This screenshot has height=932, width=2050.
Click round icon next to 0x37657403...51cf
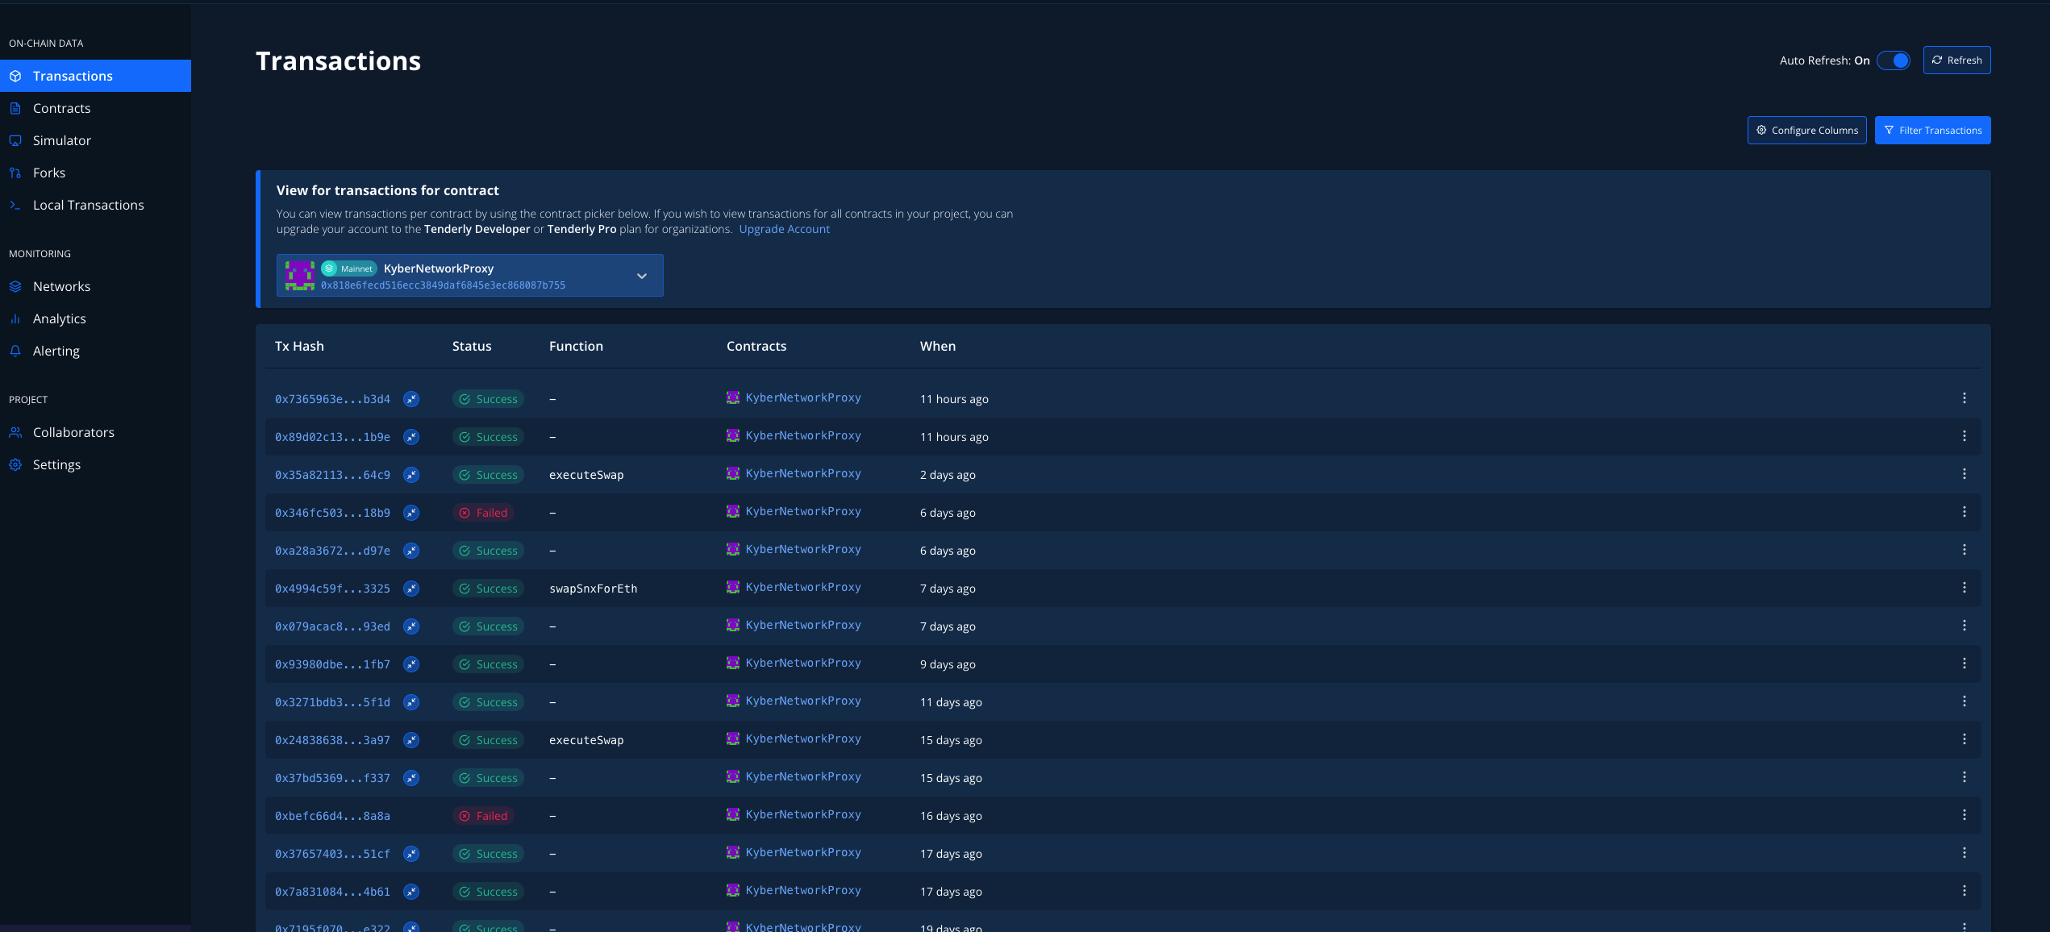pyautogui.click(x=411, y=854)
